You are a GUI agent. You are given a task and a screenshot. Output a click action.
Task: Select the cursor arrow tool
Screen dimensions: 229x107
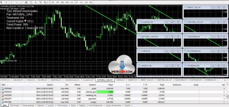click(x=2, y=2)
